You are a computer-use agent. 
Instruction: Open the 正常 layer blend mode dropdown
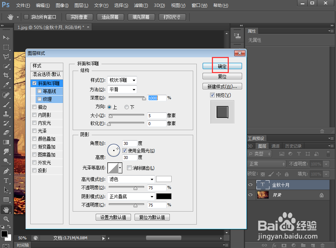(x=266, y=164)
